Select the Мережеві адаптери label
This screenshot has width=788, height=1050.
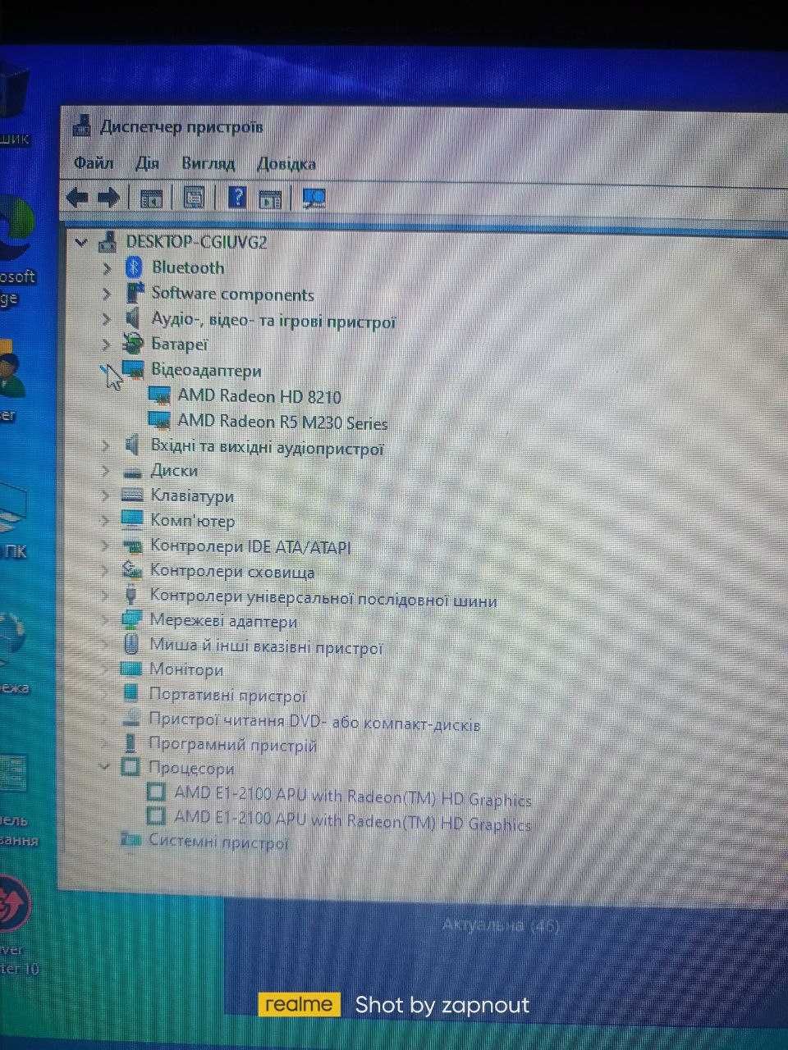tap(223, 622)
